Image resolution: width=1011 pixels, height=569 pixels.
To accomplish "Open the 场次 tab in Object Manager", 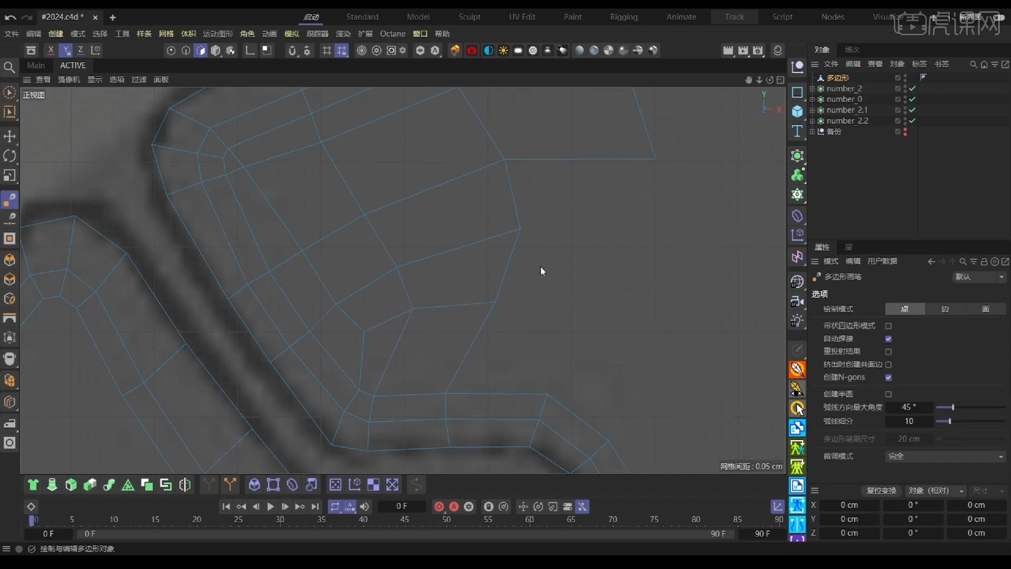I will pyautogui.click(x=852, y=50).
